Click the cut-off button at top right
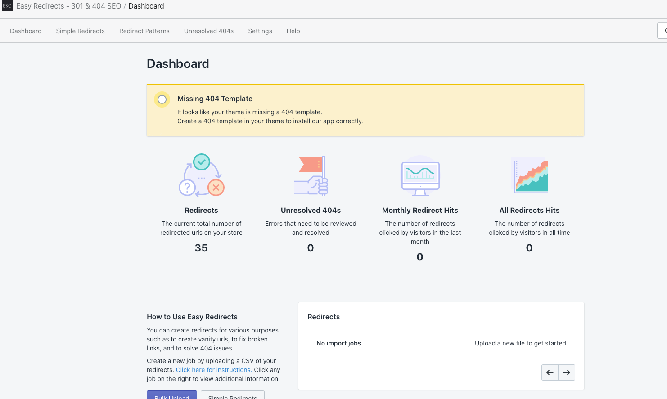The image size is (667, 399). 662,31
